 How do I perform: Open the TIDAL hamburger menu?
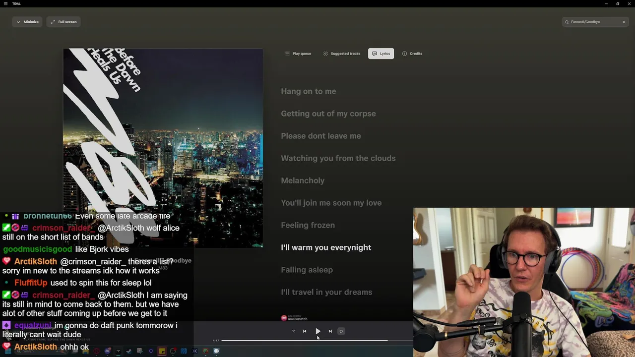point(5,3)
